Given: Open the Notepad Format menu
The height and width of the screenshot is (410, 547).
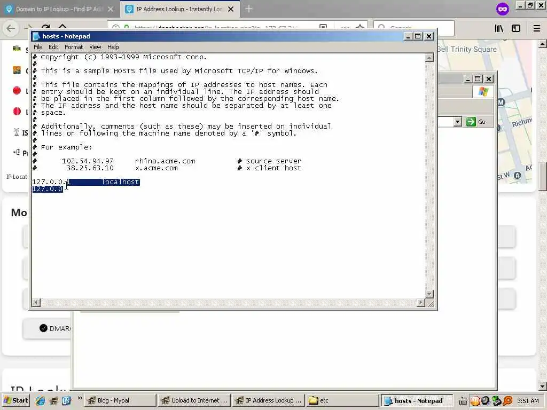Looking at the screenshot, I should (x=74, y=47).
